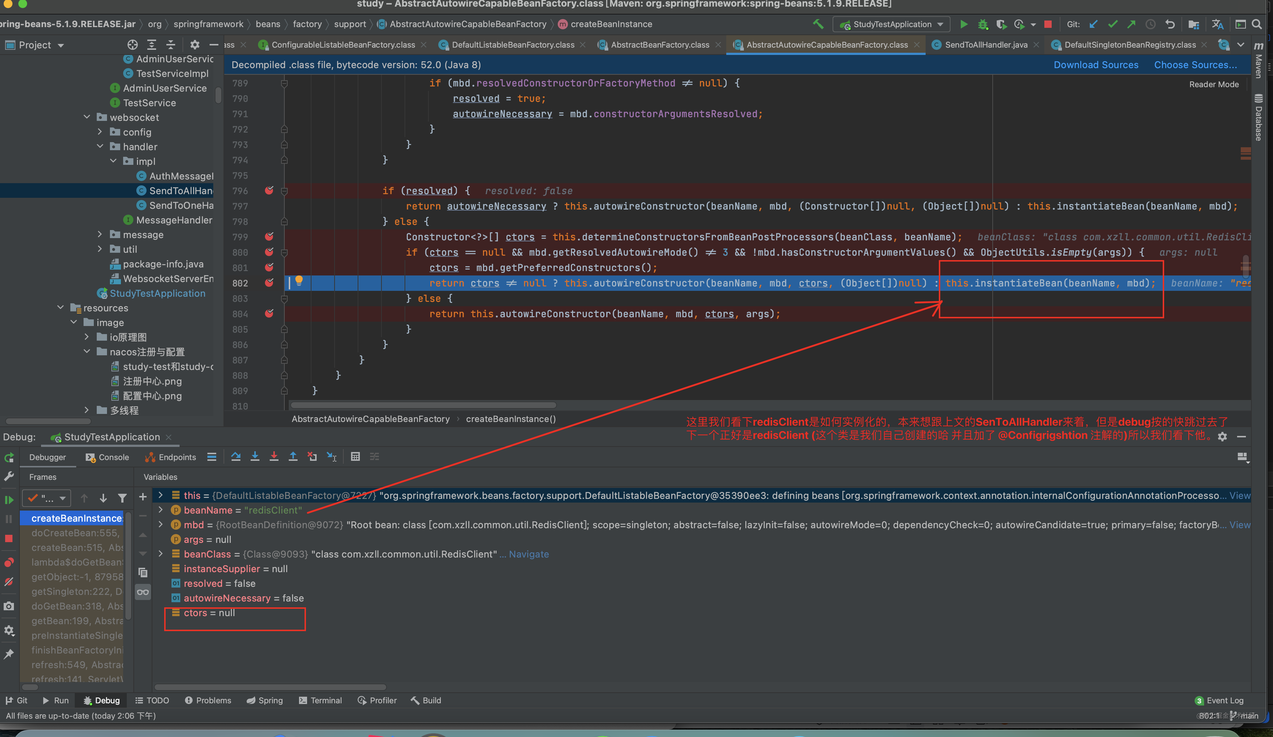This screenshot has width=1273, height=737.
Task: Click the Step Over debugger icon
Action: pyautogui.click(x=235, y=457)
